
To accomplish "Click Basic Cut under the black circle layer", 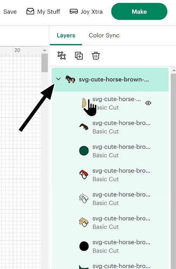I will pyautogui.click(x=106, y=251).
